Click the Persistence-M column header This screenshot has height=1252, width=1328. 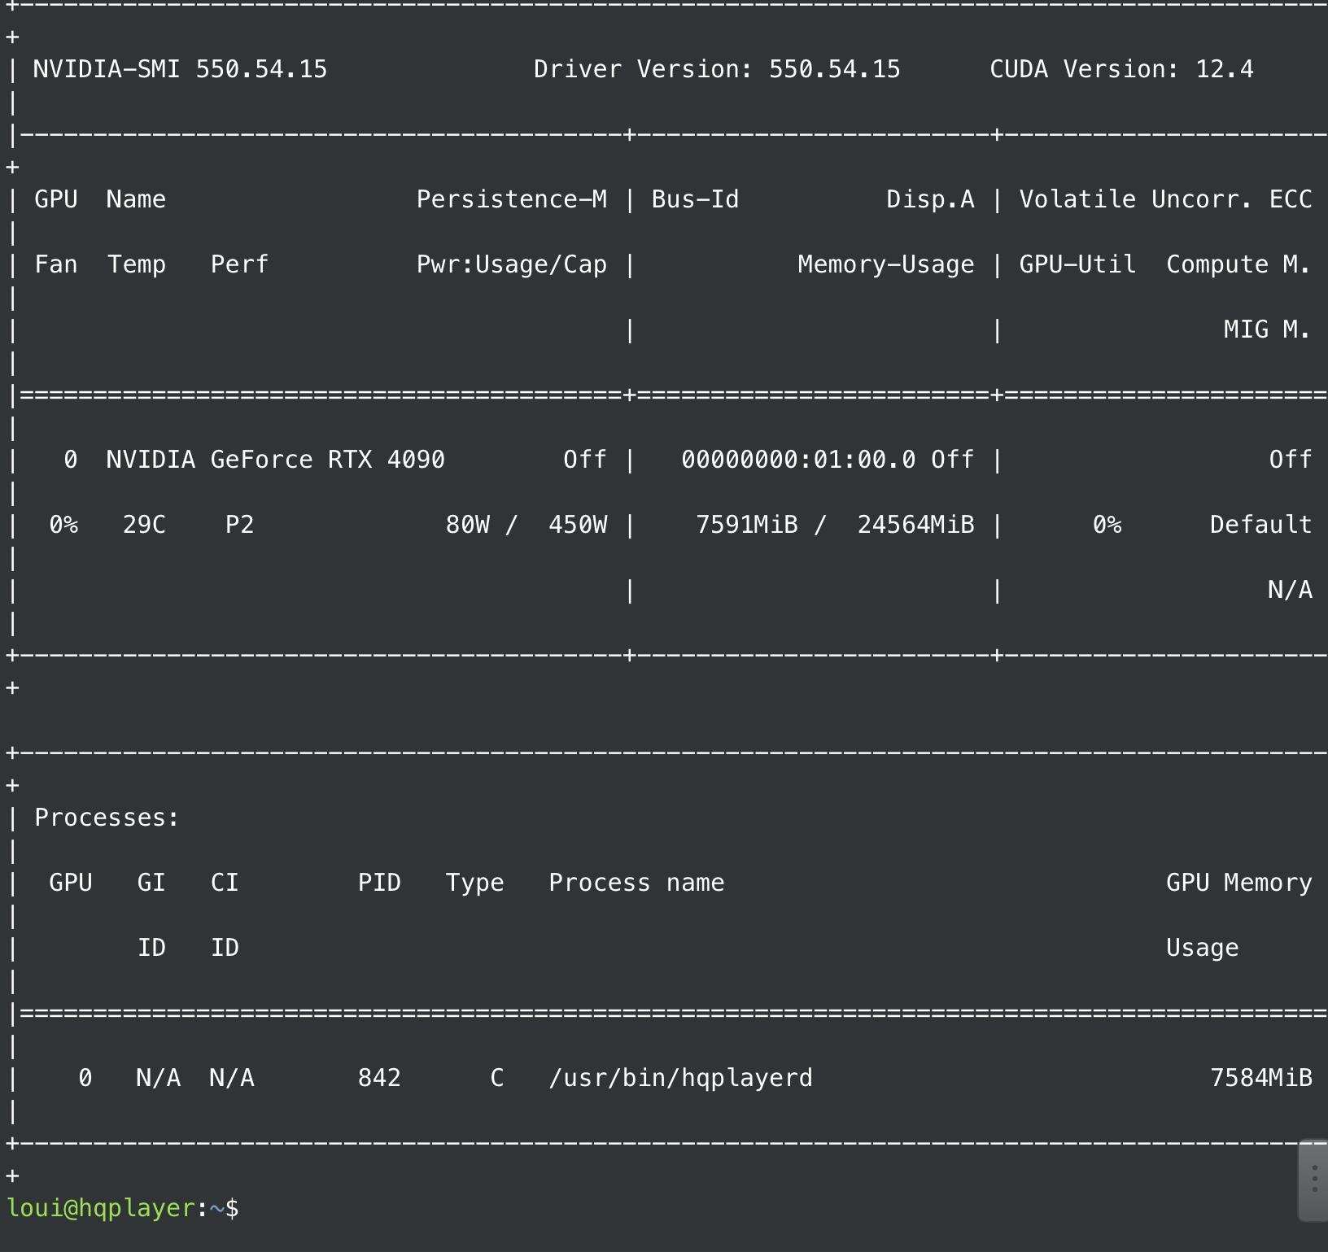512,199
